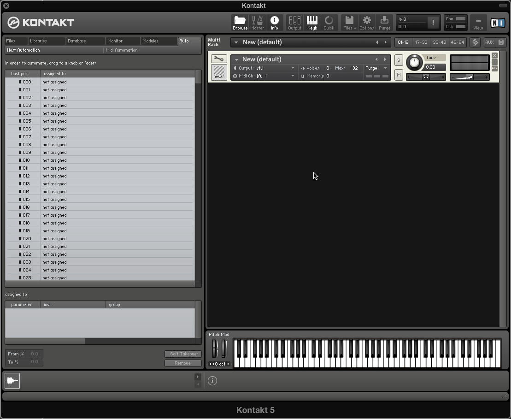Screen dimensions: 511x419
Task: Switch to the Modules tab
Action: 159,41
